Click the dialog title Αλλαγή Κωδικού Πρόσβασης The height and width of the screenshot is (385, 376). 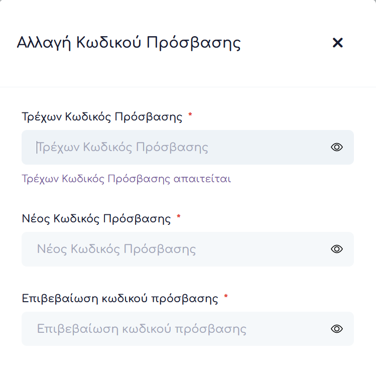point(129,43)
